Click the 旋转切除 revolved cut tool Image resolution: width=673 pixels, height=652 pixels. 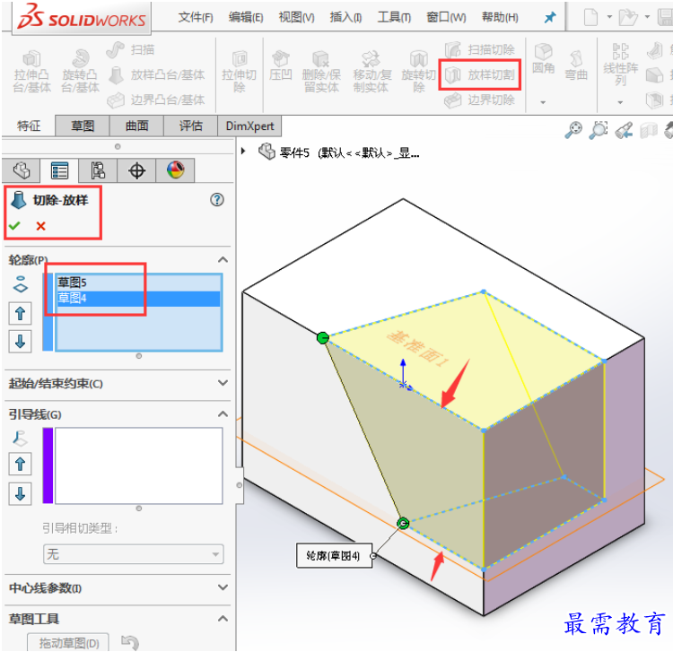click(418, 72)
